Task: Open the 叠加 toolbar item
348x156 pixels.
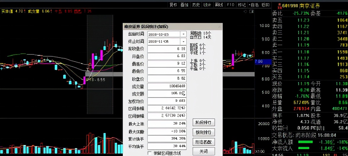Action: click(185, 5)
